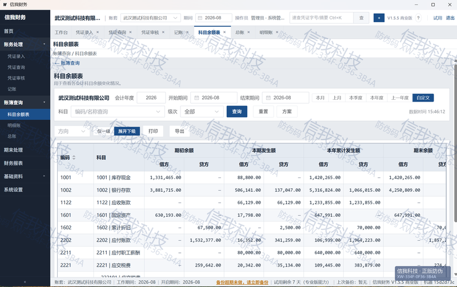The image size is (457, 287).
Task: Close the 凭证录入 tab
Action: click(98, 33)
